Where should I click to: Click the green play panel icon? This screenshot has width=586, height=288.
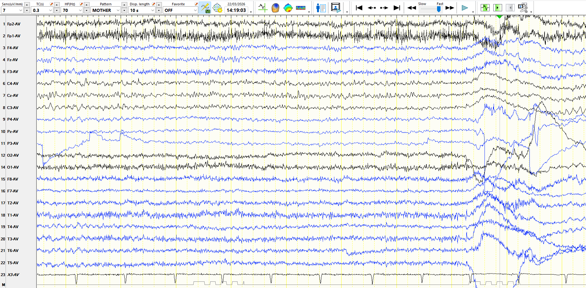(x=498, y=8)
